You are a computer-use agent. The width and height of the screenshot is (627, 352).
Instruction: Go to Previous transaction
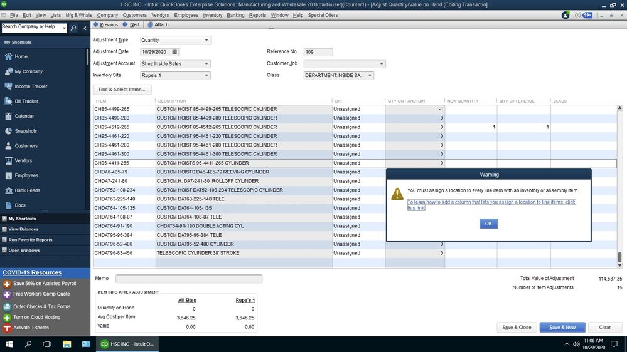pyautogui.click(x=105, y=25)
